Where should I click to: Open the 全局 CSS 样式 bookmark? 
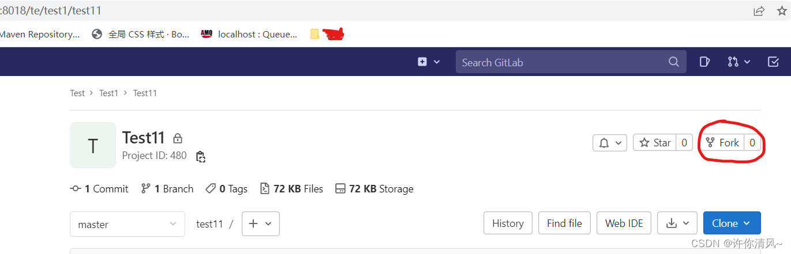pyautogui.click(x=141, y=34)
